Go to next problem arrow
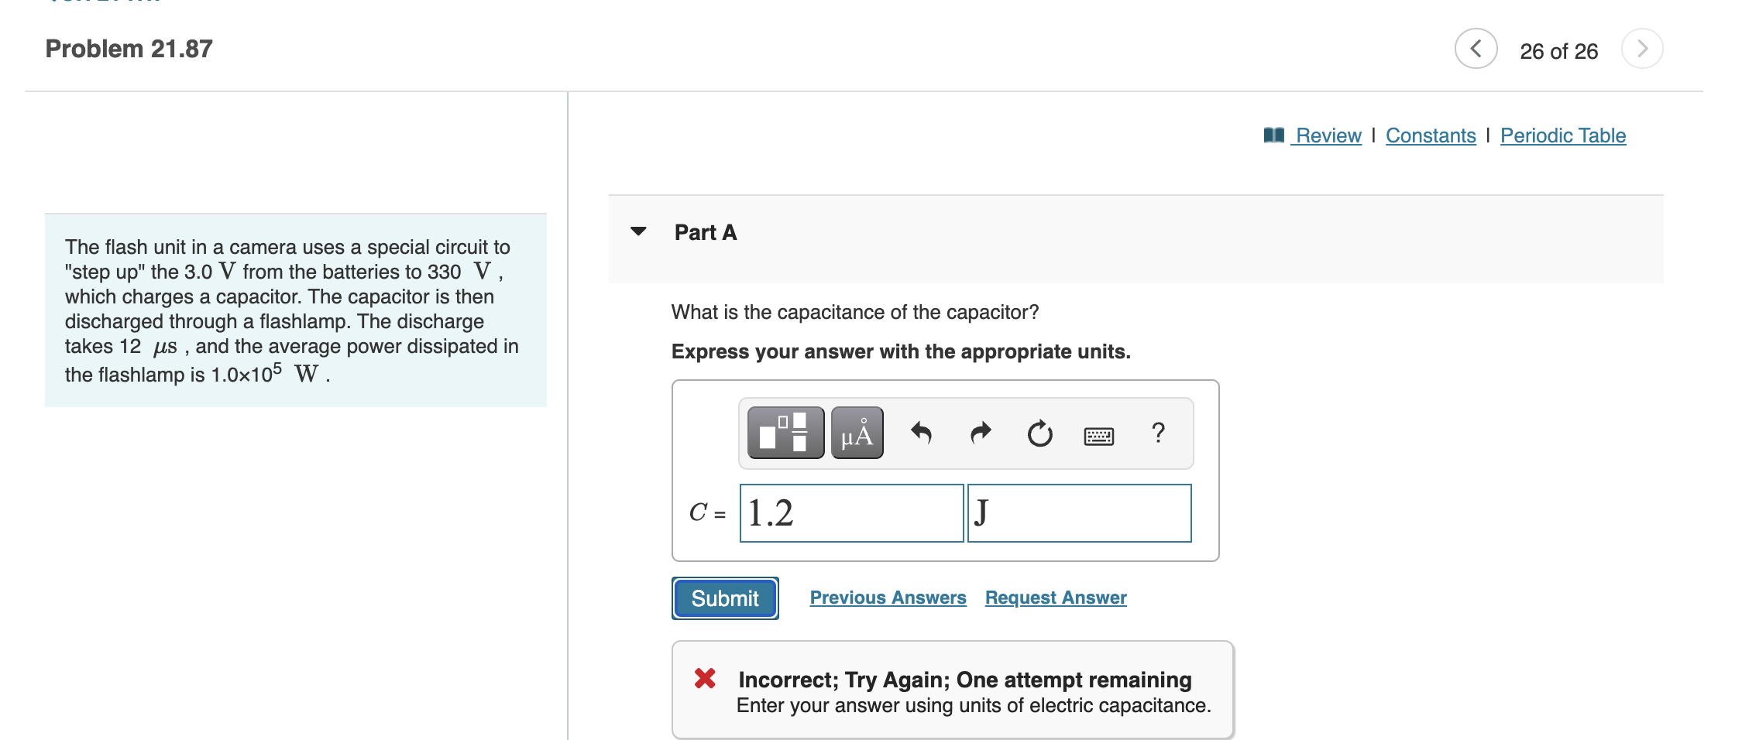The image size is (1742, 740). 1642,49
